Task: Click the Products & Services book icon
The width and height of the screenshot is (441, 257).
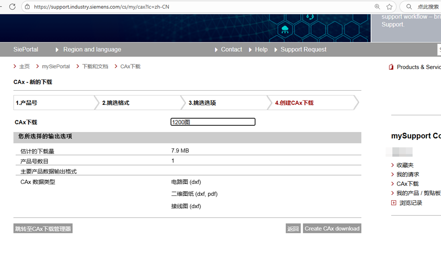Action: [391, 67]
